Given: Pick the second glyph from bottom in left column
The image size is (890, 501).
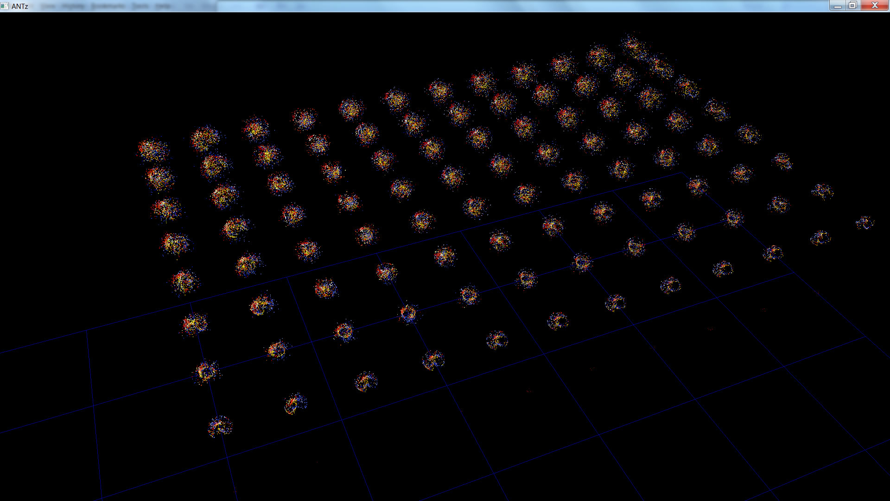Looking at the screenshot, I should (x=206, y=372).
